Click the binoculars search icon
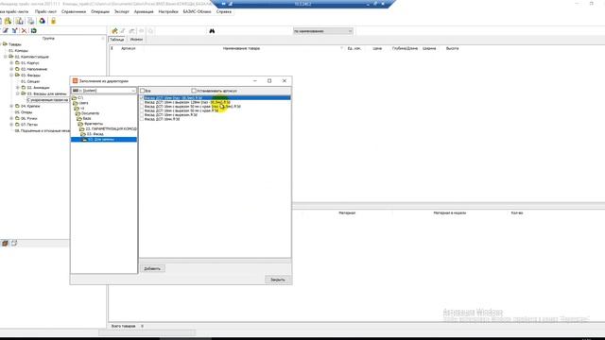The width and height of the screenshot is (605, 340). [x=212, y=31]
